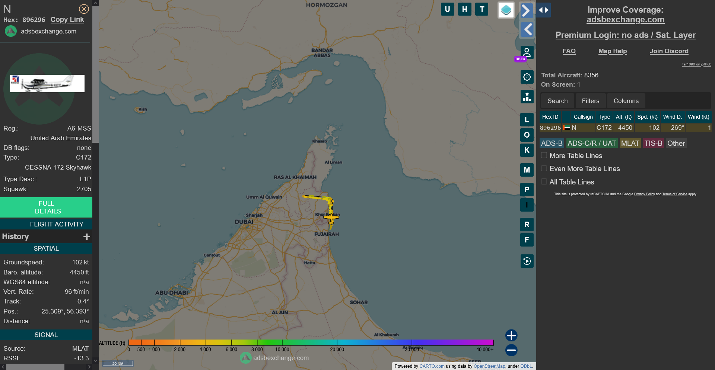The height and width of the screenshot is (370, 715).
Task: Zoom out the map with minus button
Action: click(x=511, y=350)
